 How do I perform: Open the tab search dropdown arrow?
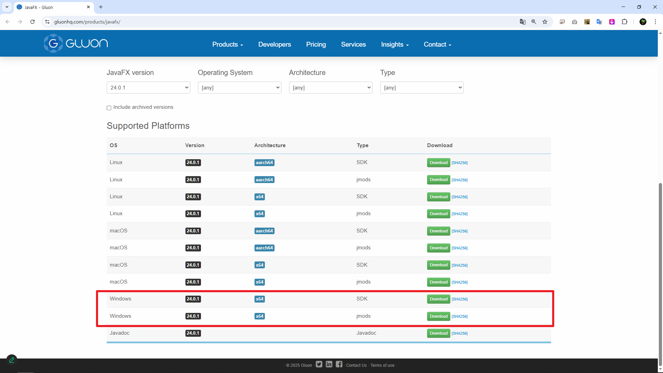pos(7,7)
